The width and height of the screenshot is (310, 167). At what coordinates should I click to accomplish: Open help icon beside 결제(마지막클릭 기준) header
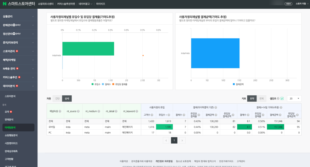(216, 108)
